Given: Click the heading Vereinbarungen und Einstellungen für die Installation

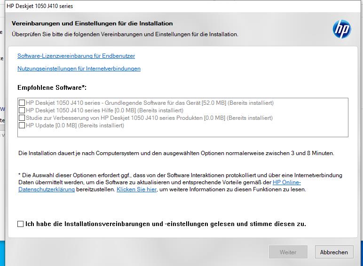Looking at the screenshot, I should point(92,23).
